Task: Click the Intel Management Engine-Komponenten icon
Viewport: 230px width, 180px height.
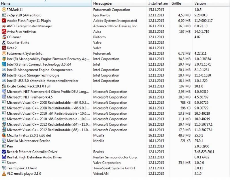Action: pyautogui.click(x=4, y=70)
